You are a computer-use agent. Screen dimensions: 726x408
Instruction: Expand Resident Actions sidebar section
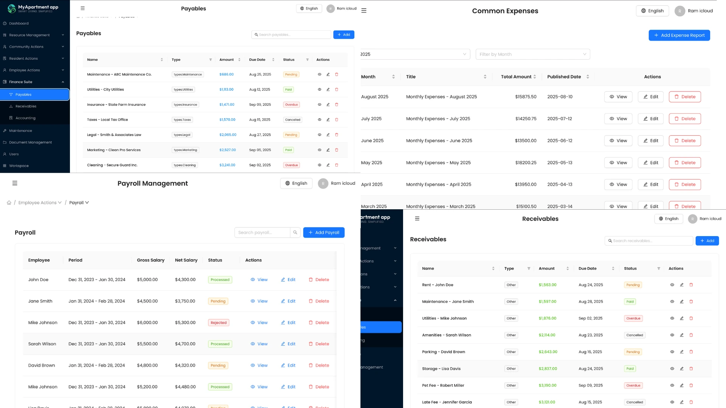[35, 59]
